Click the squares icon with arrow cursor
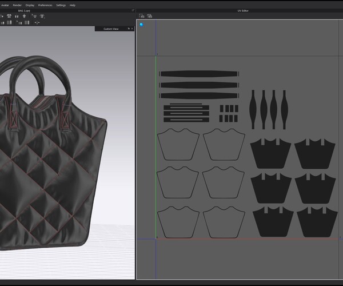The image size is (343, 286). pyautogui.click(x=19, y=22)
